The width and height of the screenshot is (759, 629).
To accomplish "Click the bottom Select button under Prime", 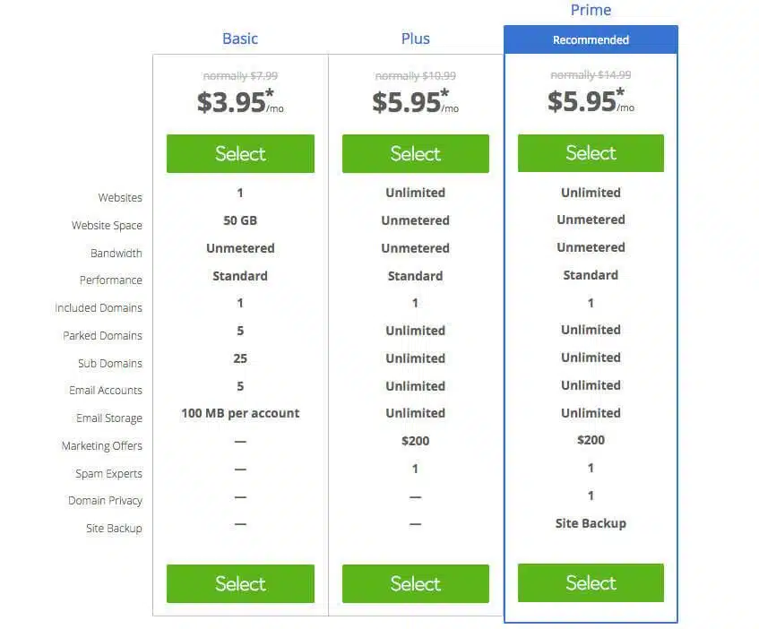I will [591, 582].
